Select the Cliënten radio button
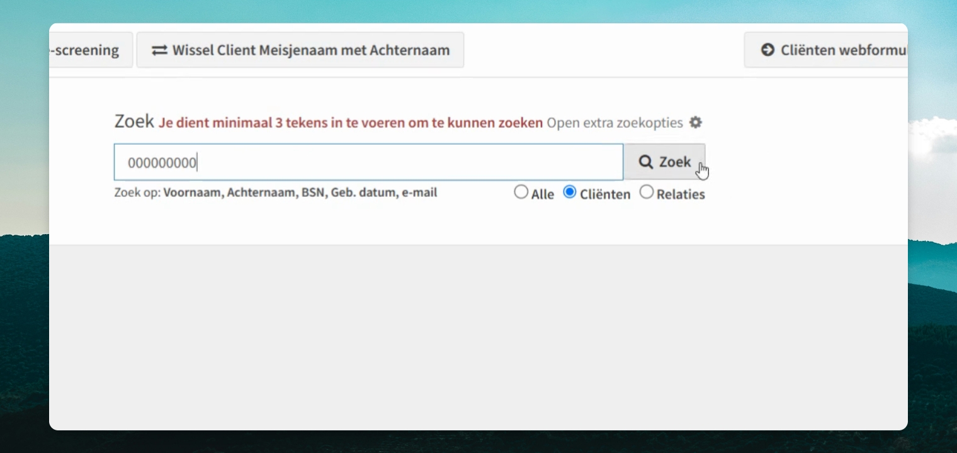Viewport: 957px width, 453px height. pyautogui.click(x=570, y=192)
